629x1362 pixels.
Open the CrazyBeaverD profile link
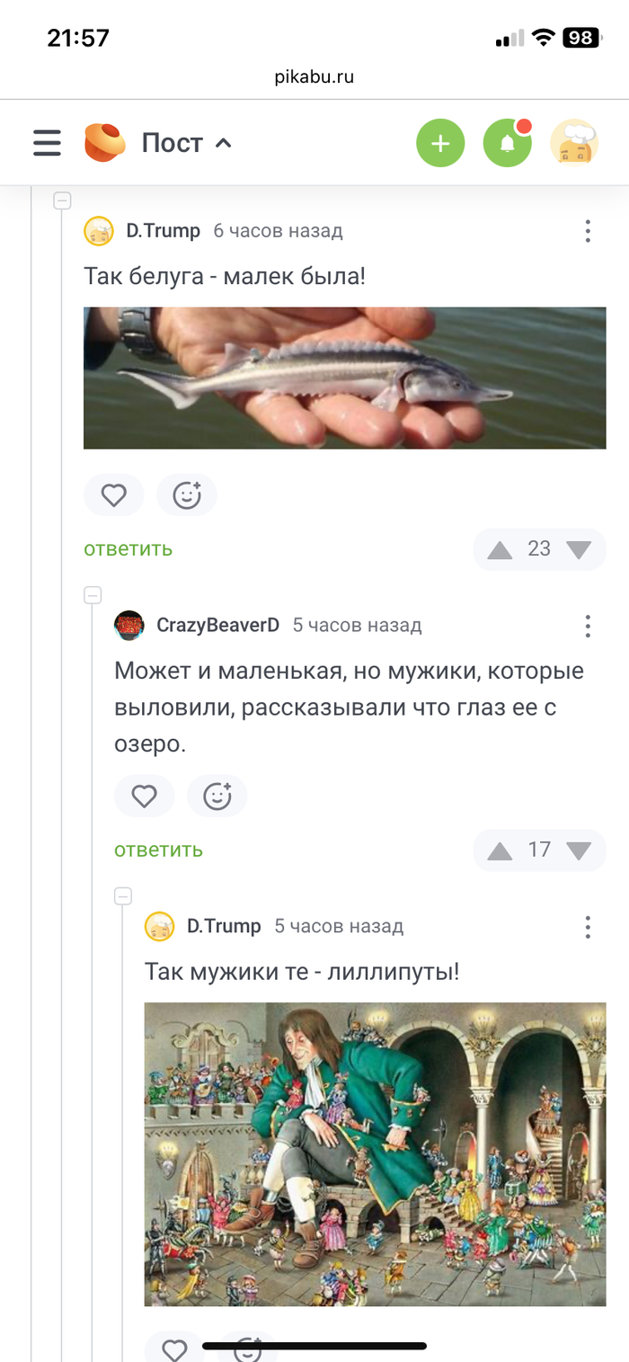[x=217, y=625]
